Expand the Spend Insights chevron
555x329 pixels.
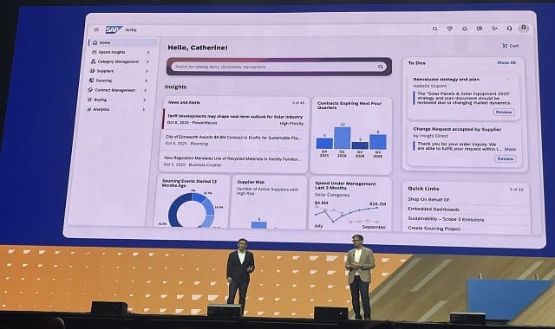pyautogui.click(x=148, y=52)
